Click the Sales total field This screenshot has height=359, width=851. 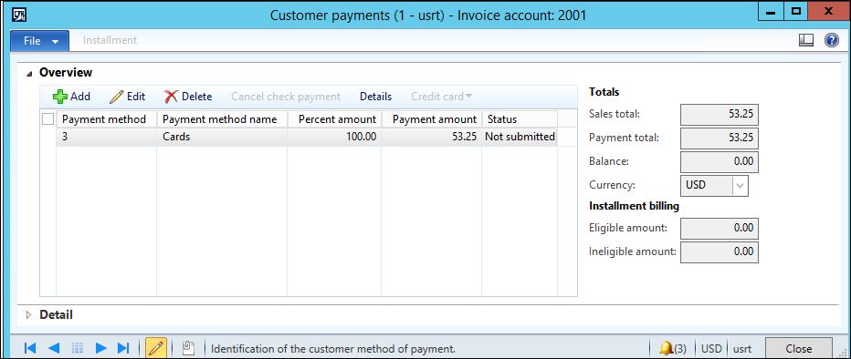[720, 115]
